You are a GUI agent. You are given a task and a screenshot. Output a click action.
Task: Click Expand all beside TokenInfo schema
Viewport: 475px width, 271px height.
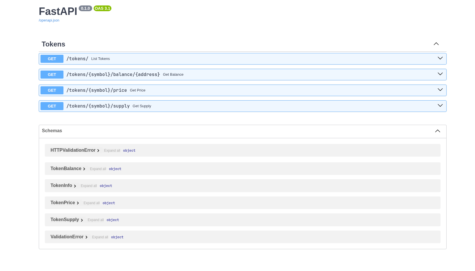(x=89, y=186)
